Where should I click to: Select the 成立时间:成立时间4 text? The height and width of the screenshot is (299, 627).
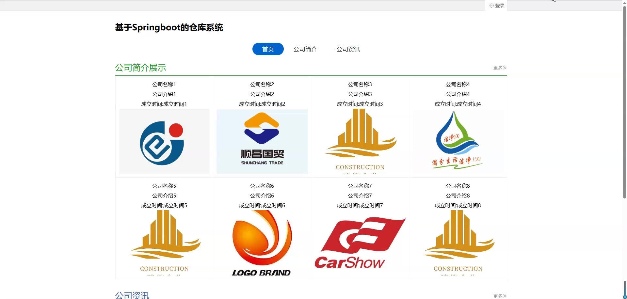tap(458, 104)
